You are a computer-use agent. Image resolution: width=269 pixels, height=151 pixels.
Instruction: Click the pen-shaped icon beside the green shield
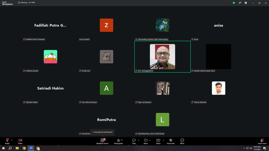(x=240, y=3)
